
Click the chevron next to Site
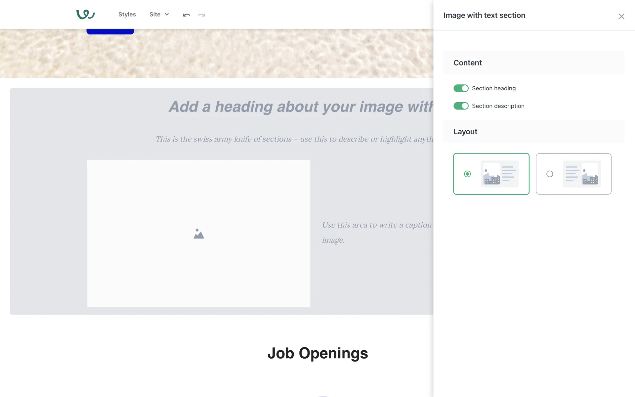(167, 15)
